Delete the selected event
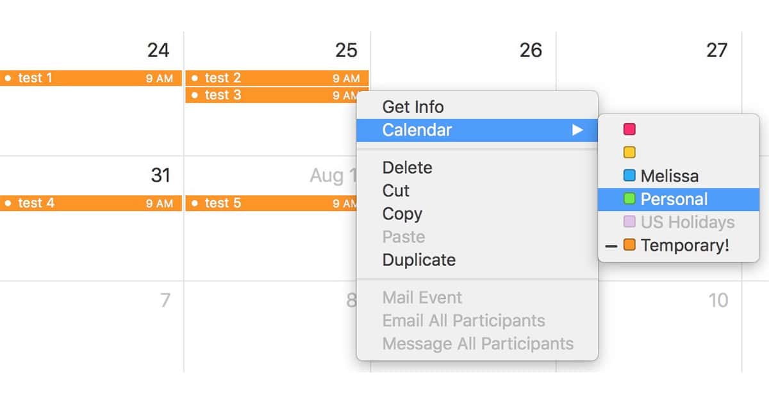This screenshot has width=769, height=404. 407,168
